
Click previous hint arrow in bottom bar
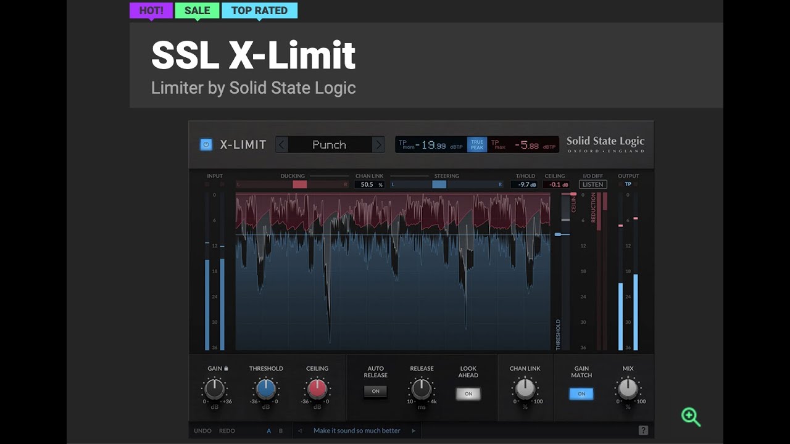tap(300, 430)
